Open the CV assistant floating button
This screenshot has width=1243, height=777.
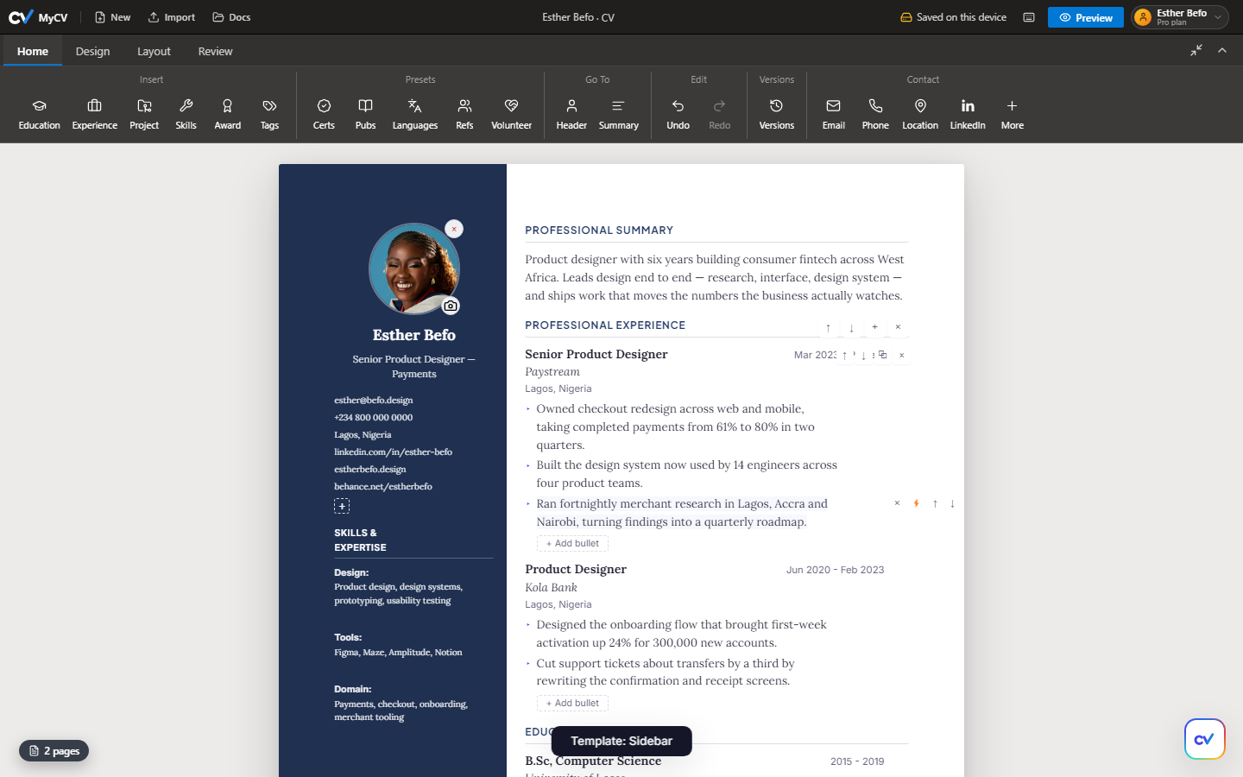coord(1204,739)
